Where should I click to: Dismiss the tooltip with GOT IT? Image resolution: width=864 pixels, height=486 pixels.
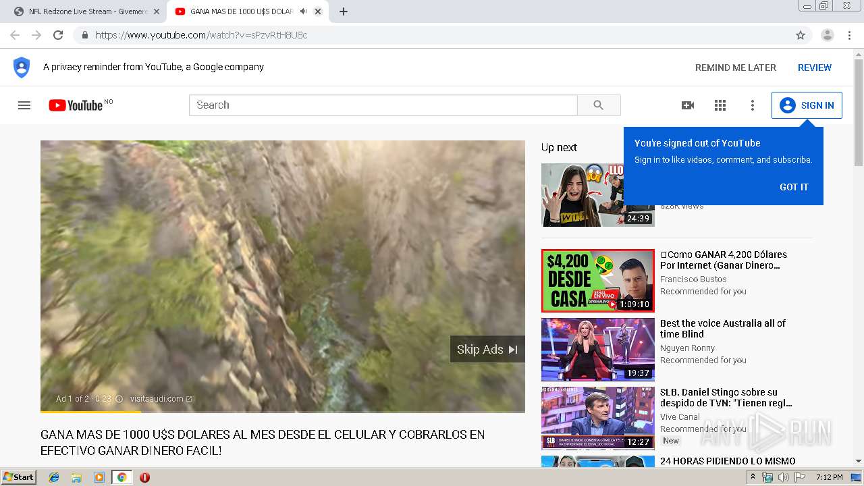pyautogui.click(x=794, y=187)
